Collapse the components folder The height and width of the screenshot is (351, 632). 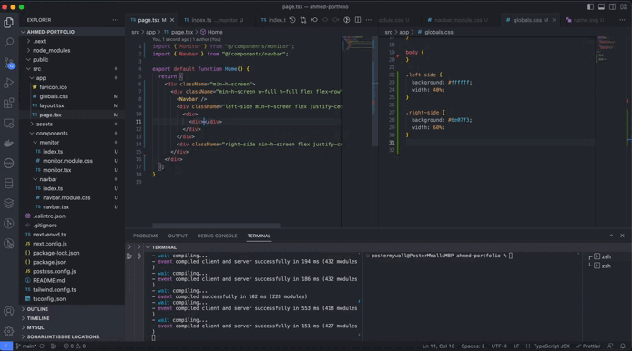tap(72, 134)
